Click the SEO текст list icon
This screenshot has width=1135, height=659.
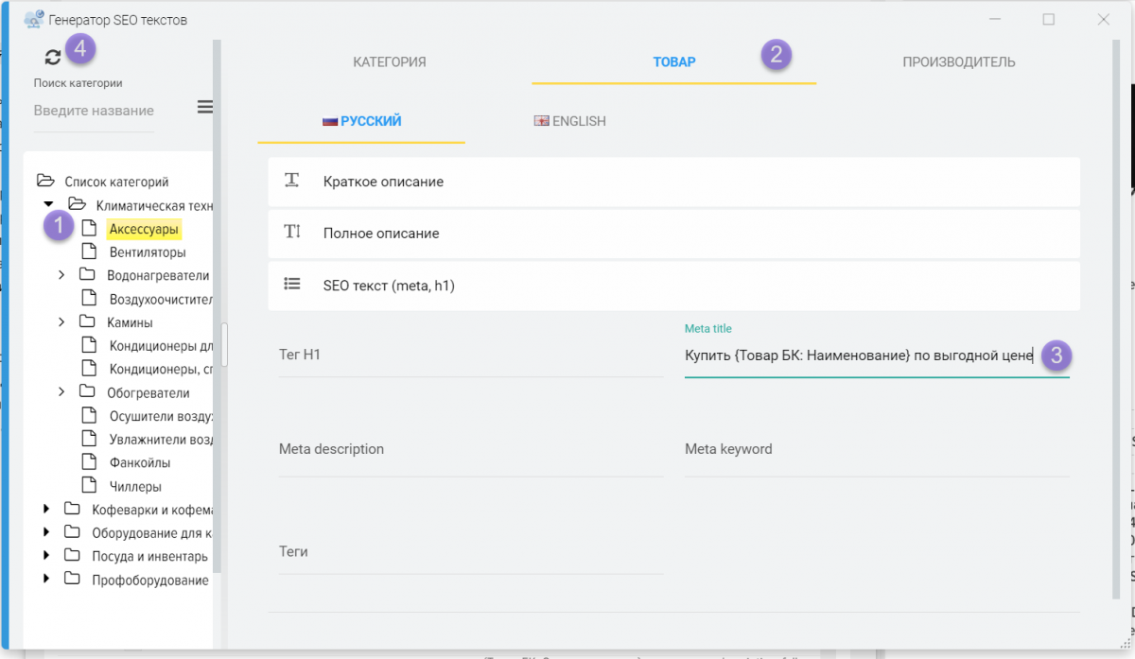tap(292, 284)
